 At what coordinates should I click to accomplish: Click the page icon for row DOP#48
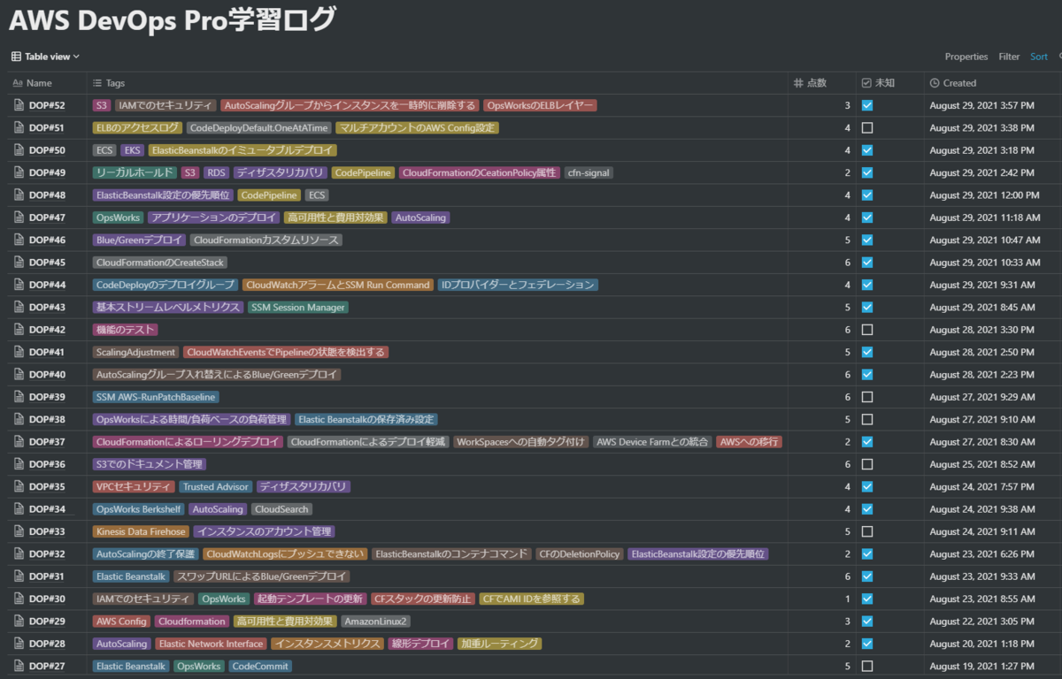click(19, 195)
